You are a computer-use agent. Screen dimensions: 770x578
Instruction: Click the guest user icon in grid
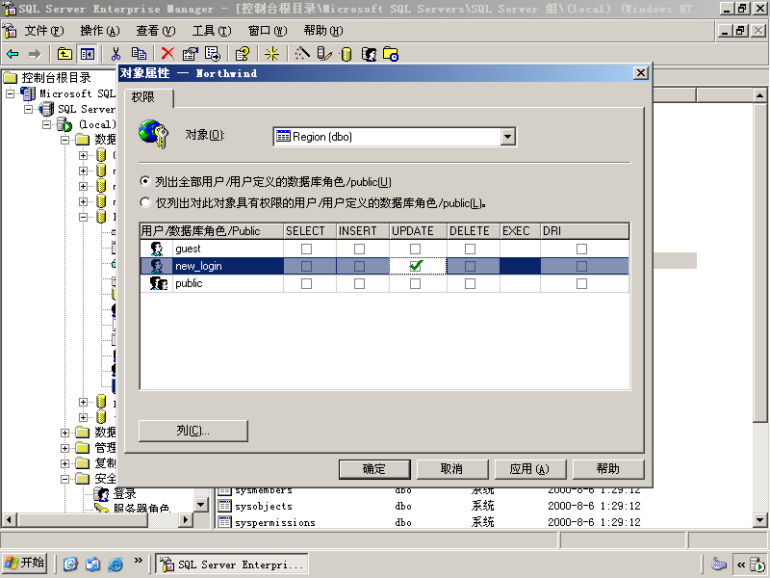tap(157, 249)
